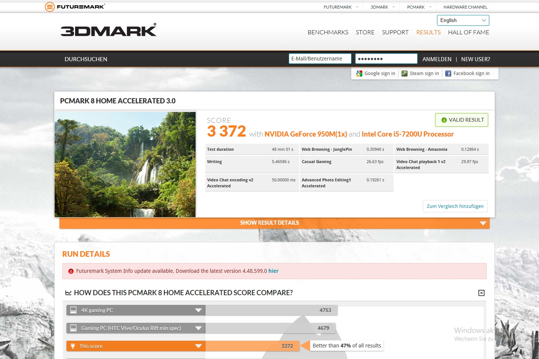Focus the E-Mail/Benutzername input field
This screenshot has height=359, width=539.
[320, 59]
